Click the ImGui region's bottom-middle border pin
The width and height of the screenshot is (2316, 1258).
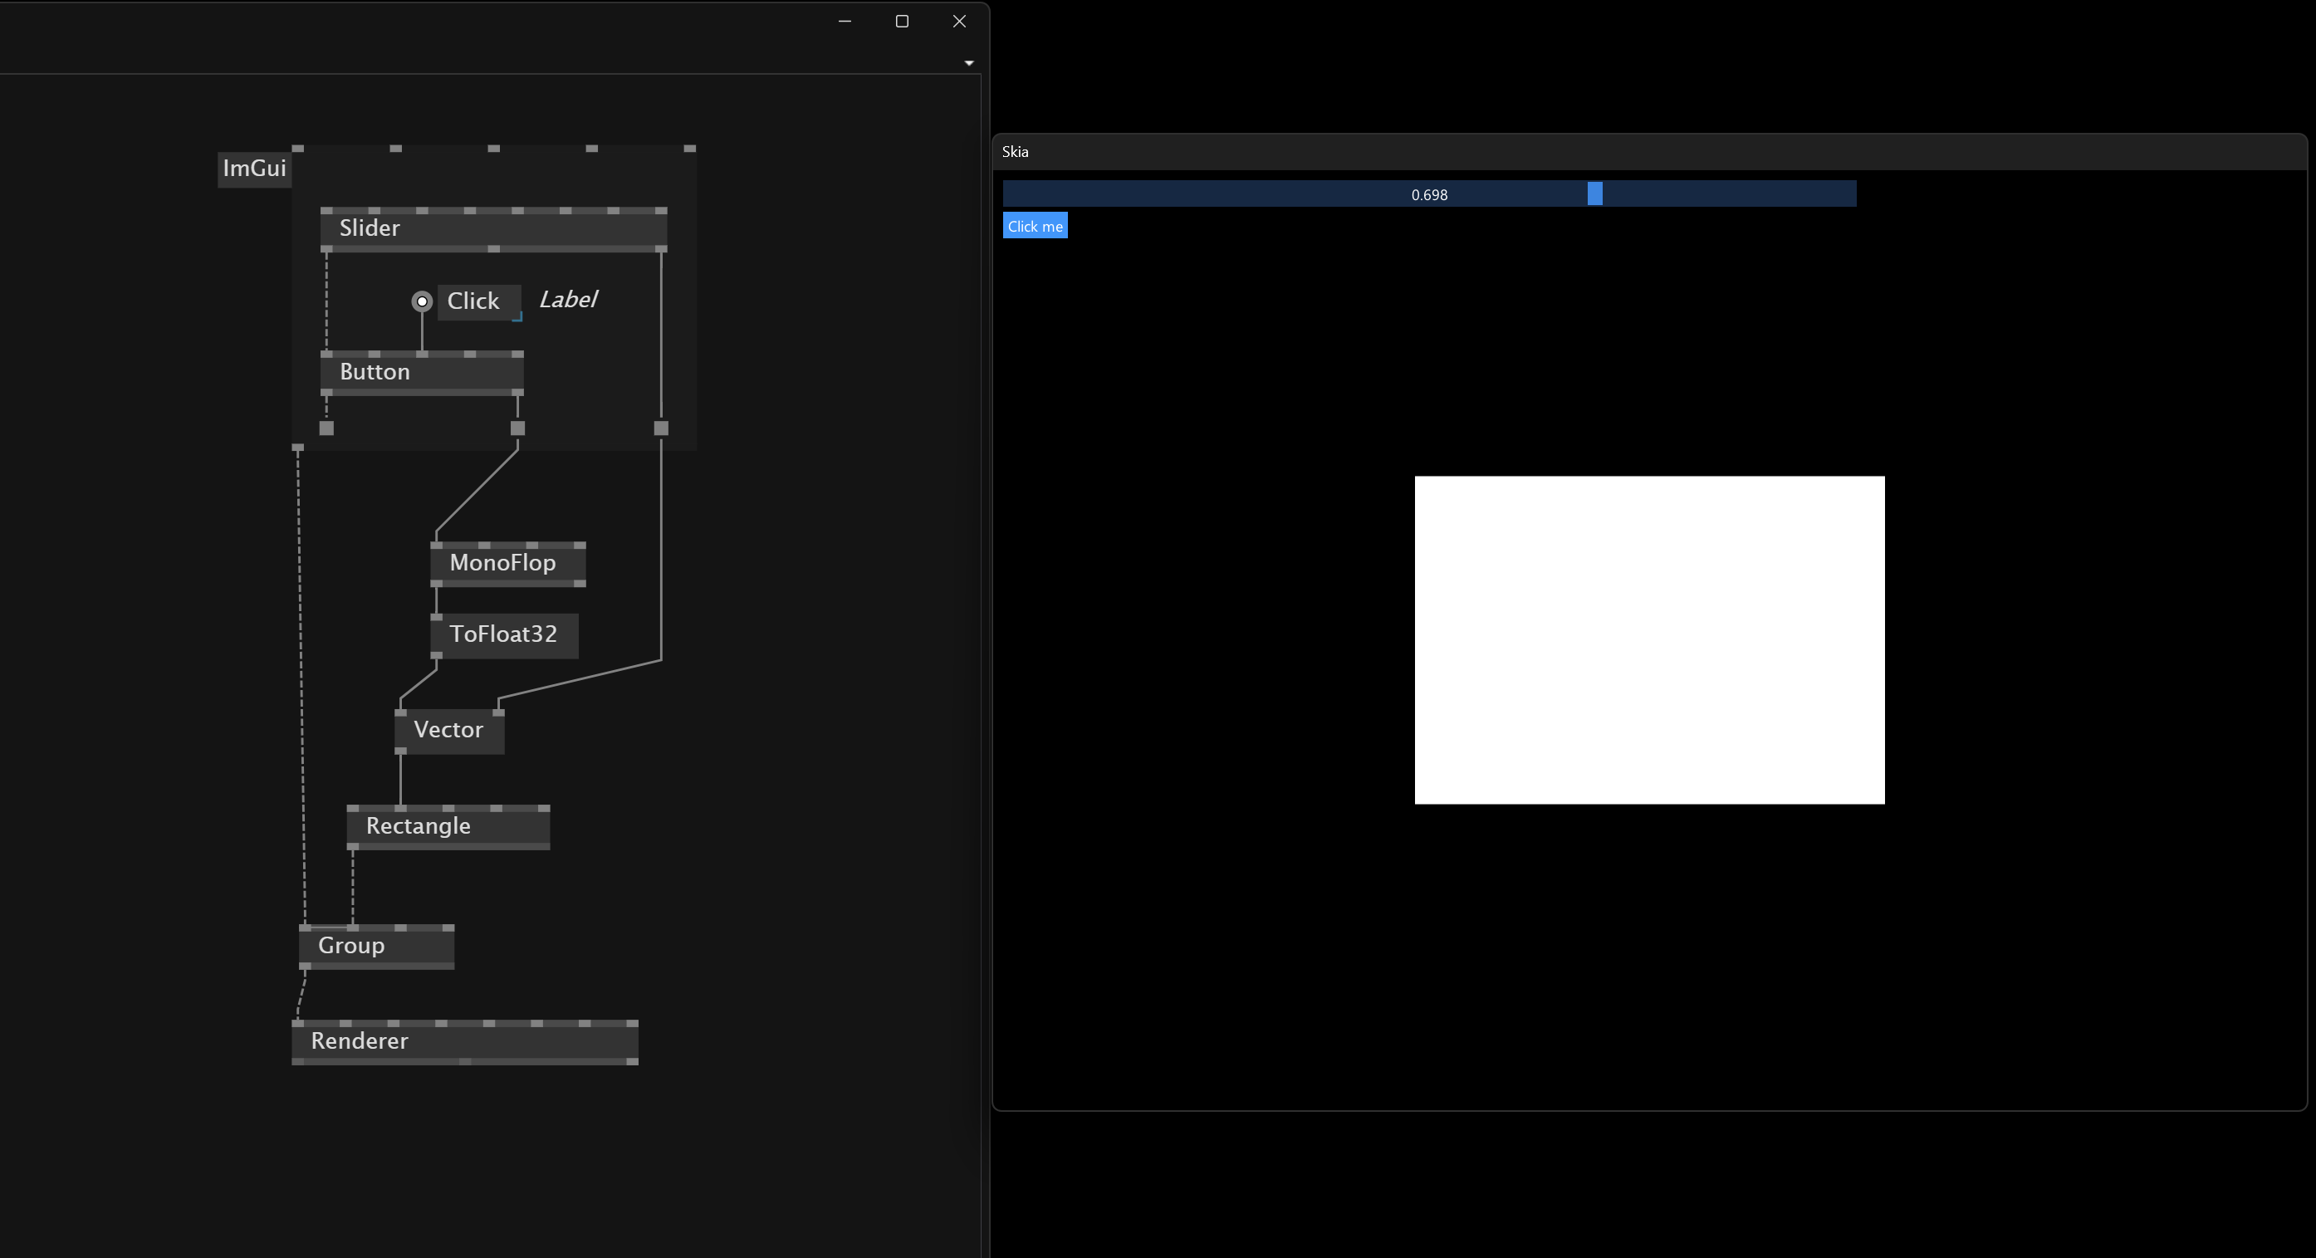tap(518, 429)
